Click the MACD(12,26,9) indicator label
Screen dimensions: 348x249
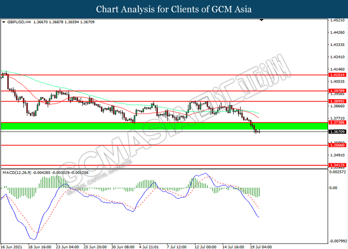click(20, 172)
